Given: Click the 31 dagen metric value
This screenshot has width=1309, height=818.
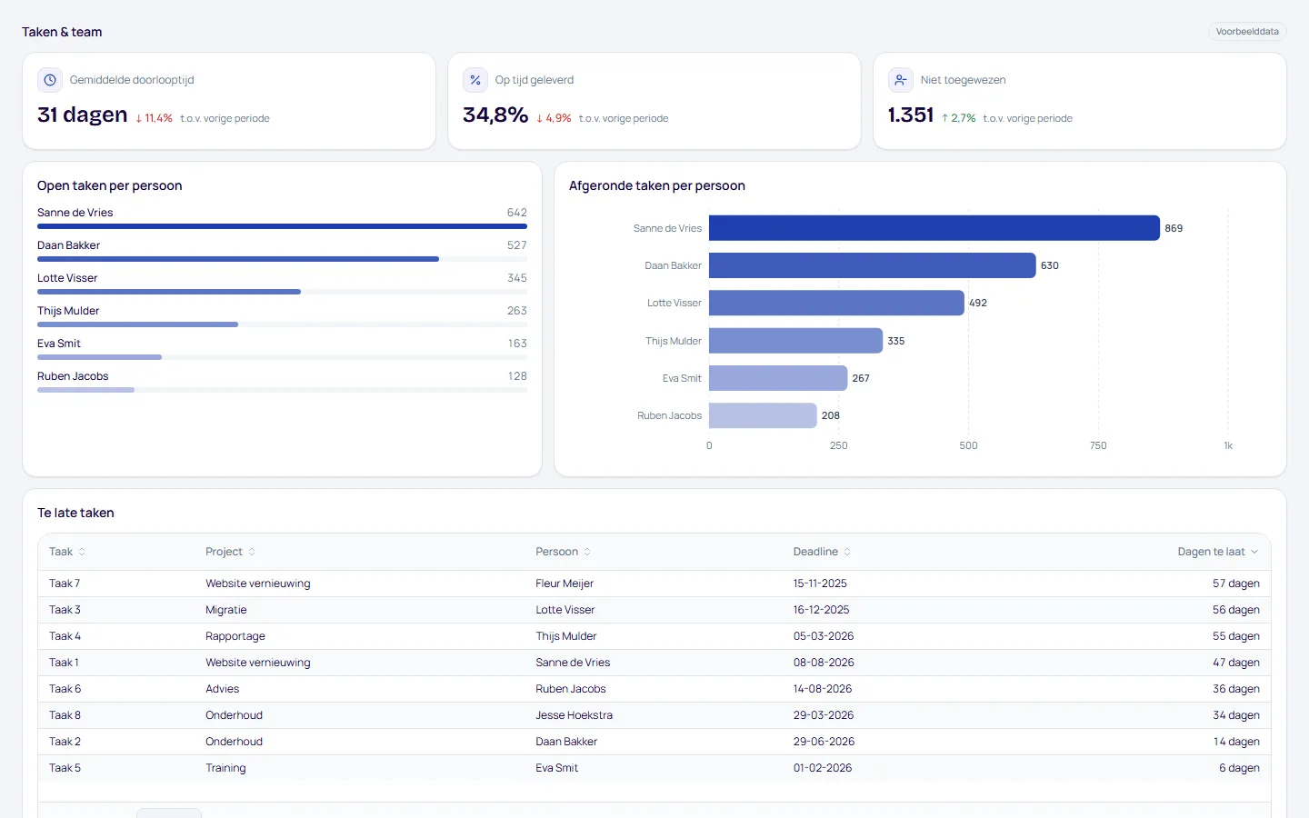Looking at the screenshot, I should pos(83,115).
